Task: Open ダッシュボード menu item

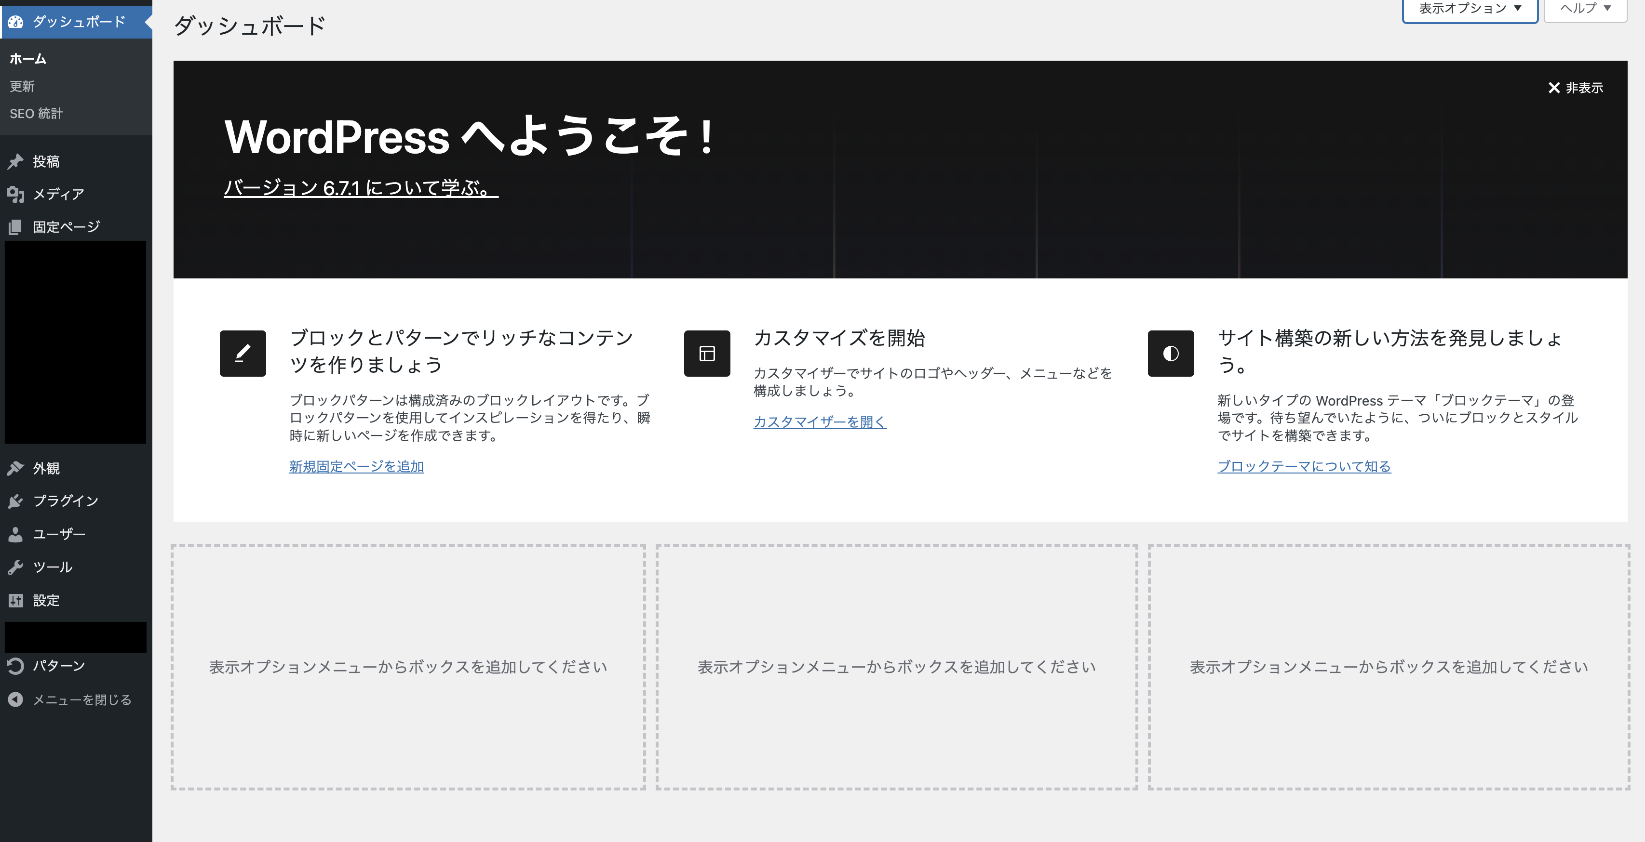Action: [x=76, y=22]
